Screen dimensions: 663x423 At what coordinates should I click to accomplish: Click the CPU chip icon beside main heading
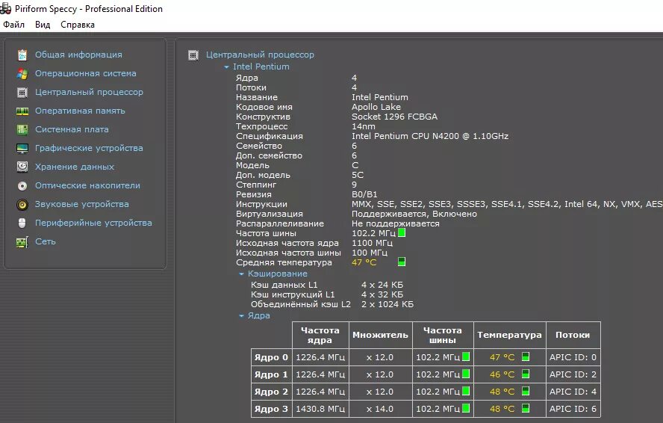pyautogui.click(x=193, y=55)
